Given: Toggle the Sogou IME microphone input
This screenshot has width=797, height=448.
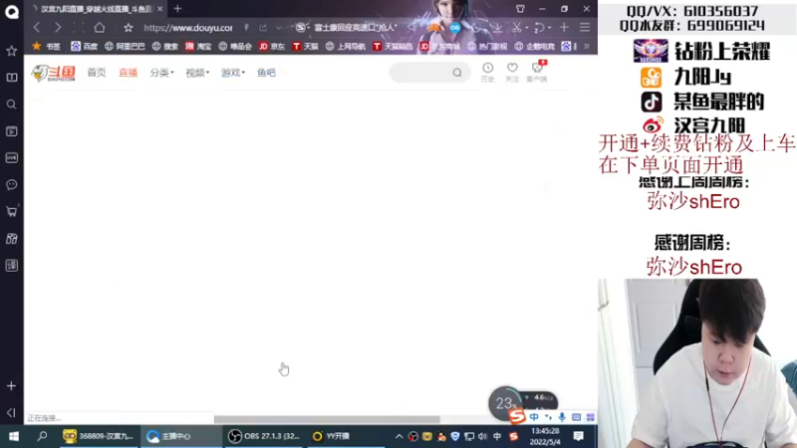Looking at the screenshot, I should [x=562, y=417].
